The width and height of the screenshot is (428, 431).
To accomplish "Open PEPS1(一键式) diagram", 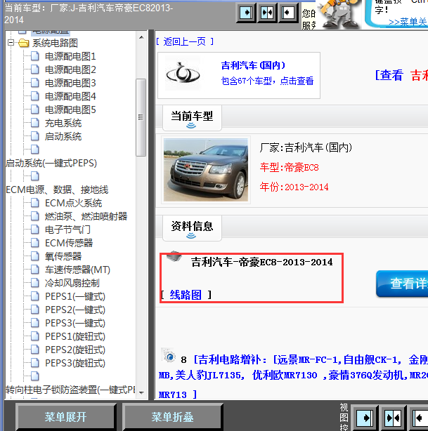I will coord(75,296).
